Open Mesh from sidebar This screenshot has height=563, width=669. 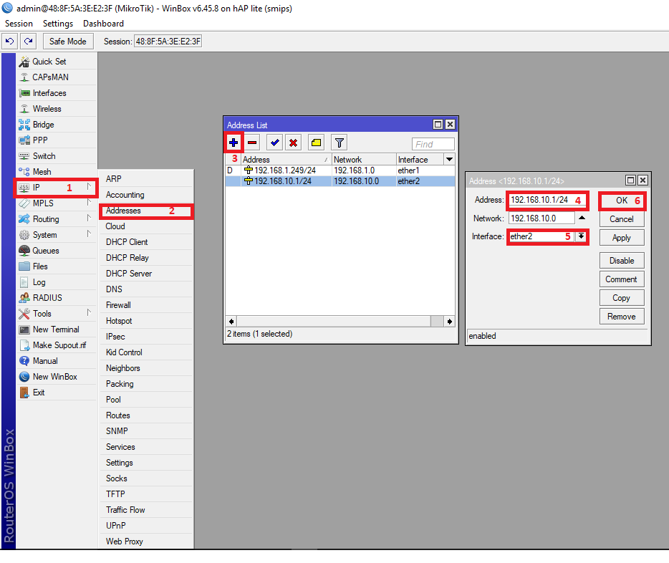[x=57, y=172]
